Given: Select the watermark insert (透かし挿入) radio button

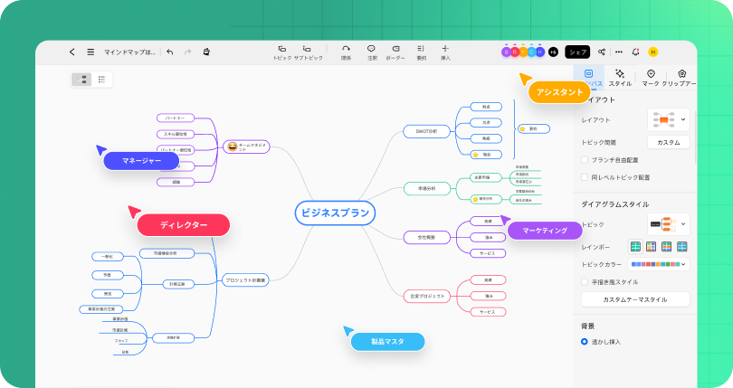Looking at the screenshot, I should point(585,342).
